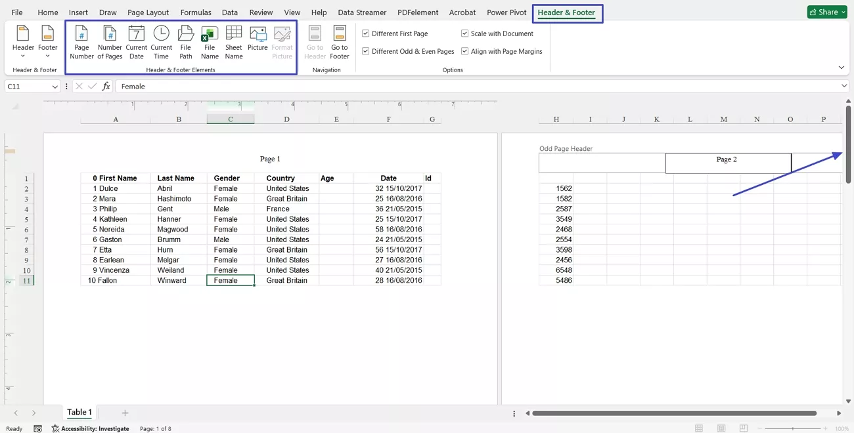Screen dimensions: 854x433
Task: Switch to the Page Layout tab
Action: [148, 12]
